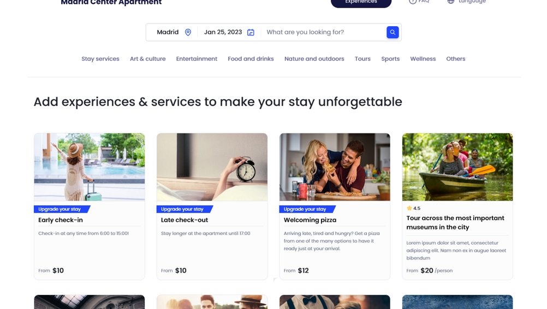Open the Language menu
Image resolution: width=547 pixels, height=309 pixels.
(467, 2)
